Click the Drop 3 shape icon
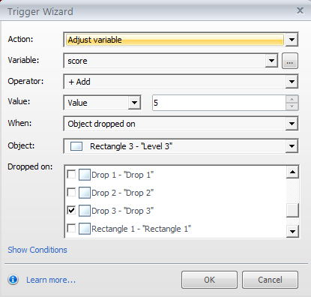Image resolution: width=311 pixels, height=297 pixels. [x=85, y=211]
